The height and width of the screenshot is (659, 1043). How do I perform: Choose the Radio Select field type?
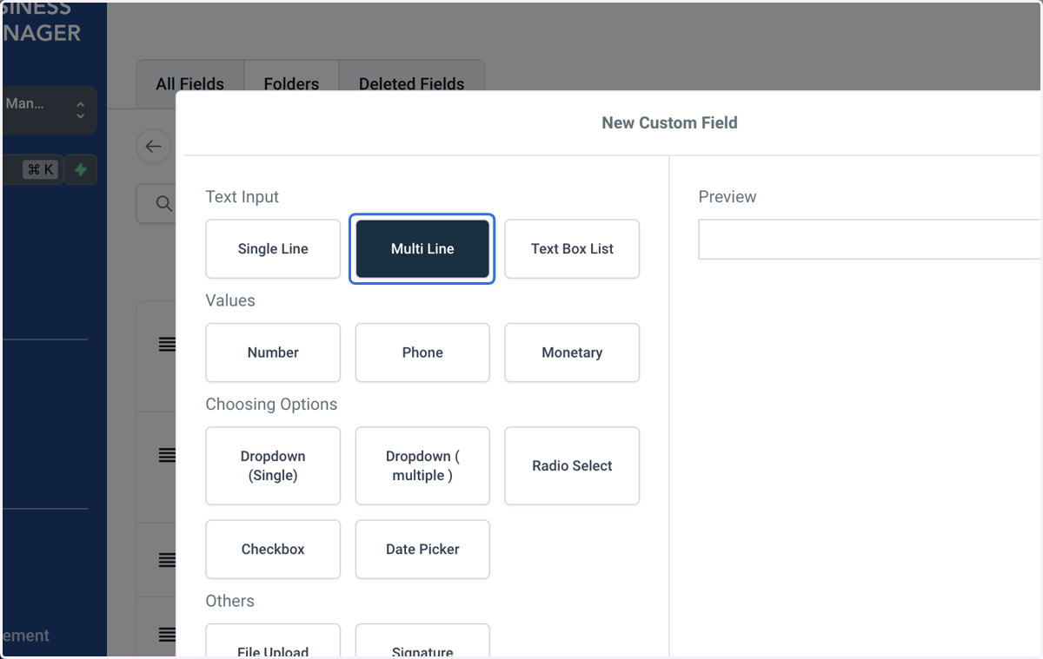pos(572,465)
